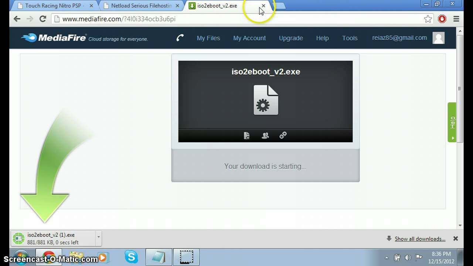Viewport: 473px width, 266px height.
Task: Go back with the browser back arrow
Action: (17, 19)
